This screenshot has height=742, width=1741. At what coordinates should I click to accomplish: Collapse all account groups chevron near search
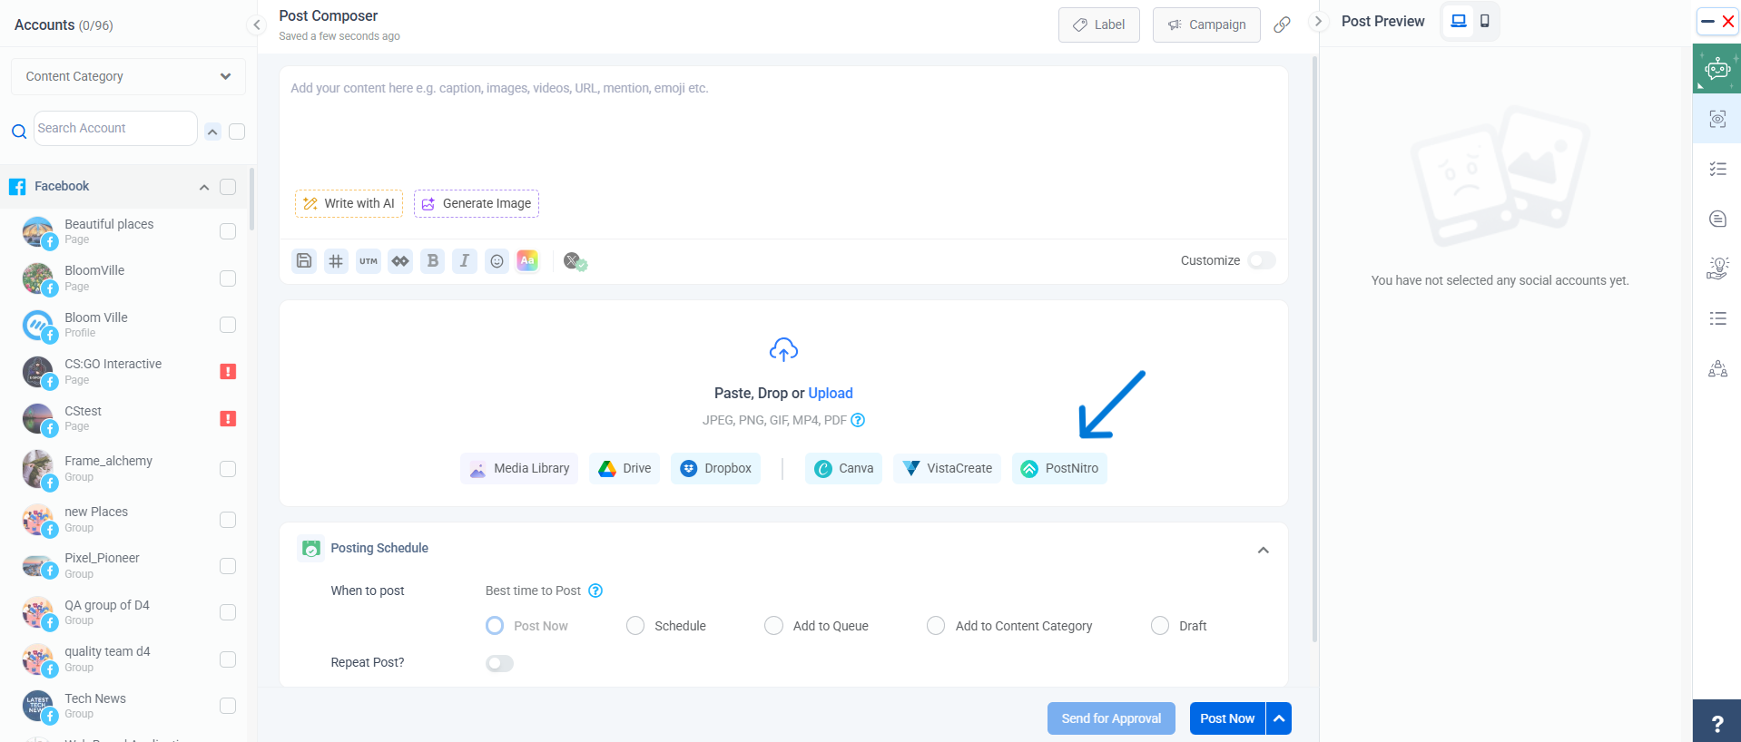pyautogui.click(x=212, y=132)
